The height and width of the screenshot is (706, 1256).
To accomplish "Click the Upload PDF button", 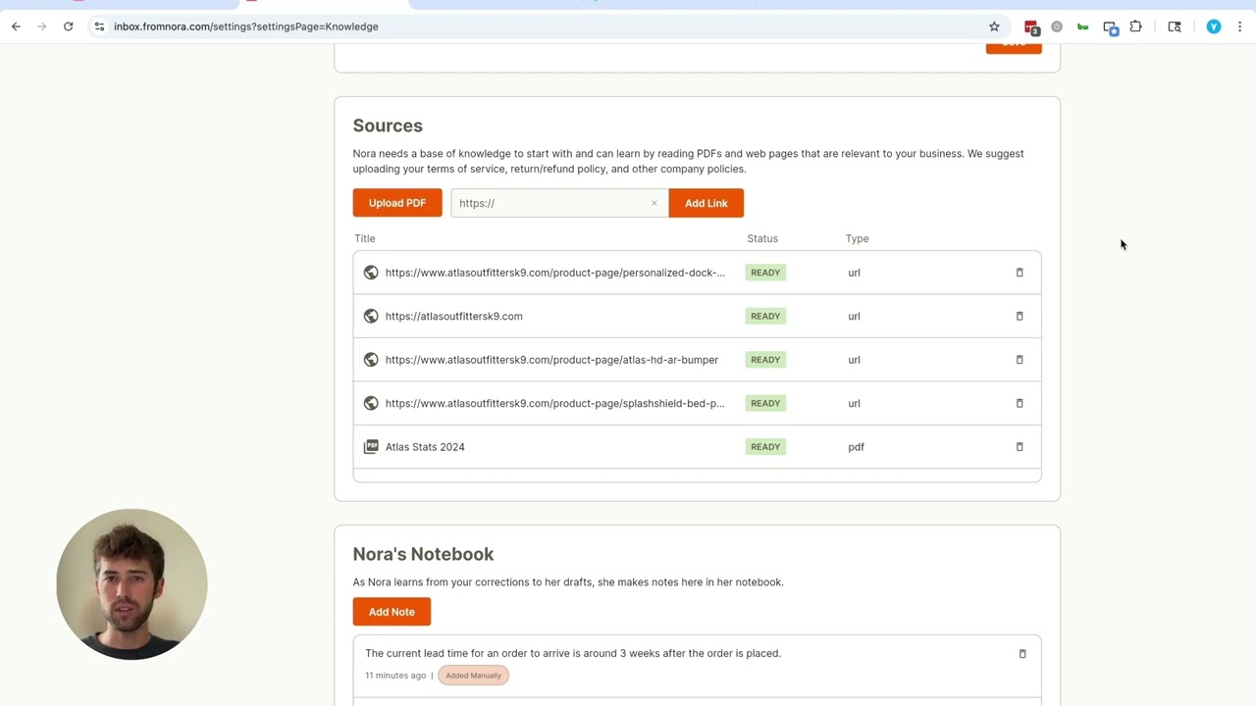I will (x=397, y=203).
